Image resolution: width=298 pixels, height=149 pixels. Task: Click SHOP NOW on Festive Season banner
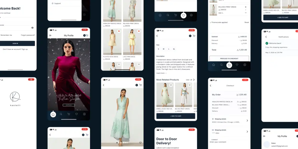tap(69, 105)
